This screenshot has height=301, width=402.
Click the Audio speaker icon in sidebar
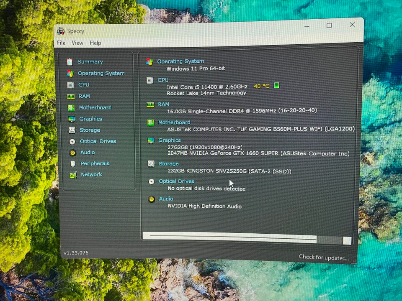pos(72,153)
